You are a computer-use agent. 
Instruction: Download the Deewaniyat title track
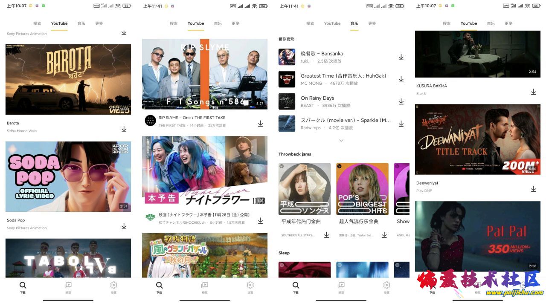coord(533,189)
